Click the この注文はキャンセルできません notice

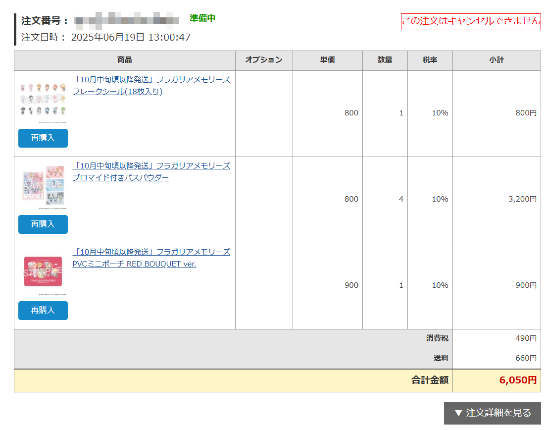coord(471,22)
